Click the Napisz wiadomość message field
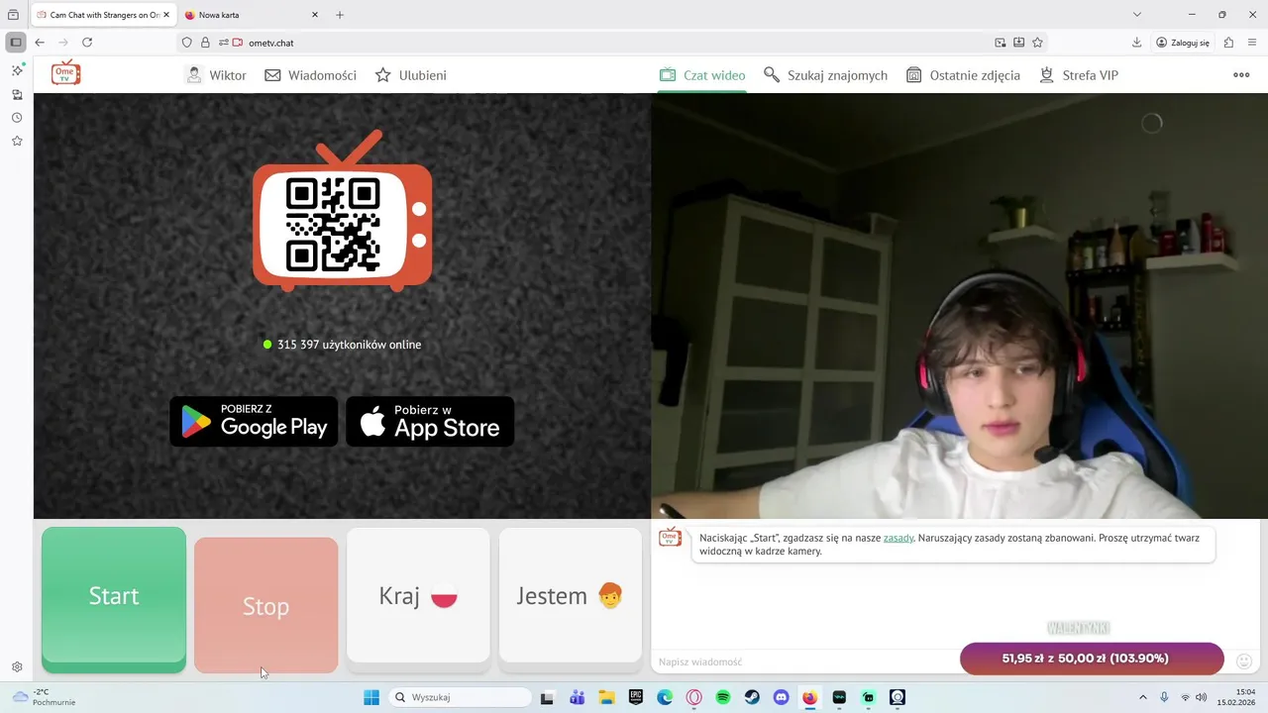1268x713 pixels. 802,662
